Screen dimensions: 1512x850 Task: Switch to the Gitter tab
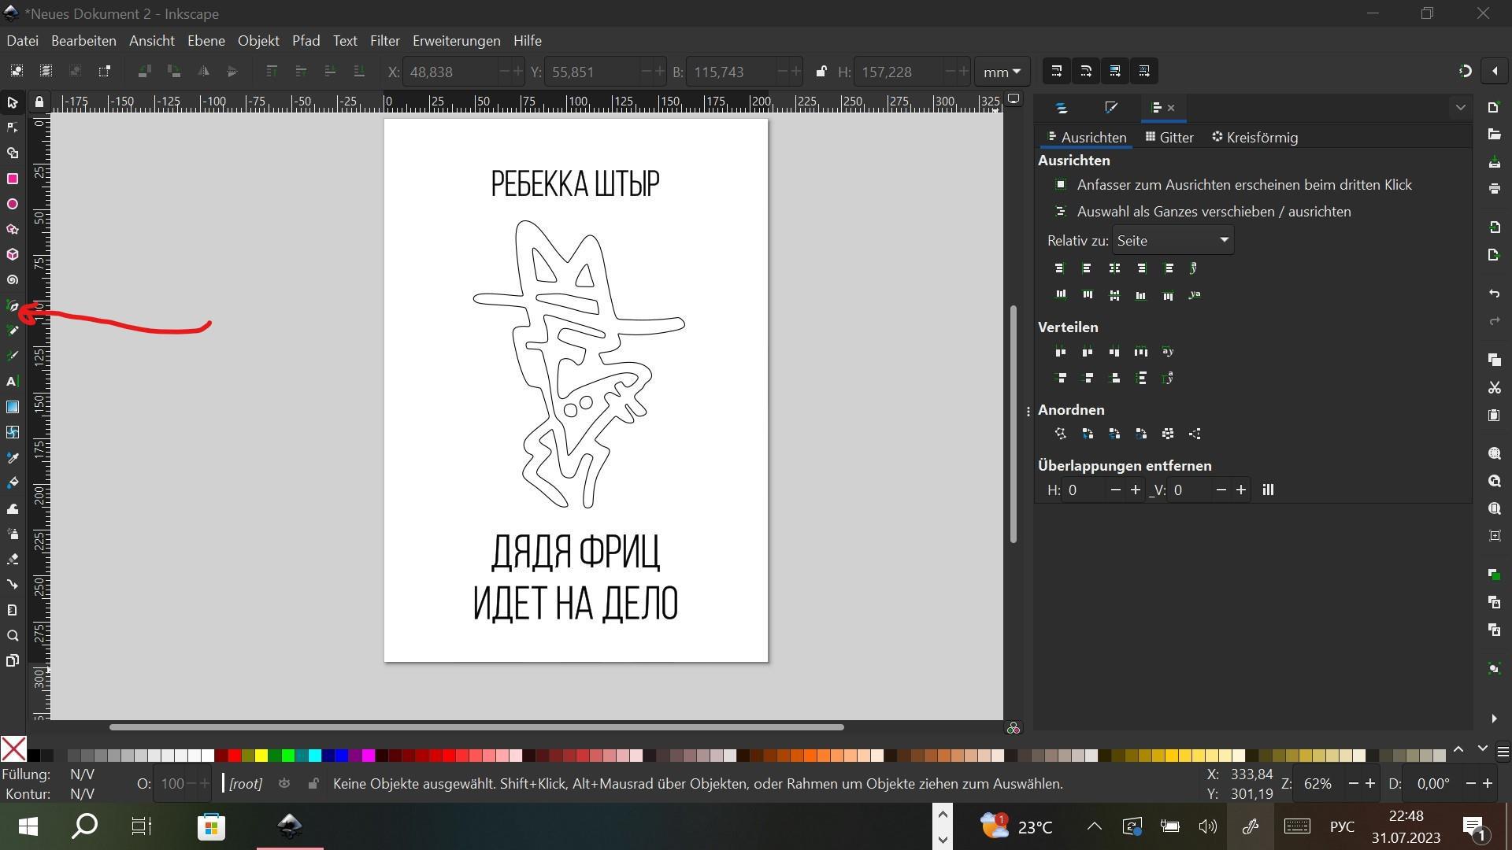point(1169,138)
